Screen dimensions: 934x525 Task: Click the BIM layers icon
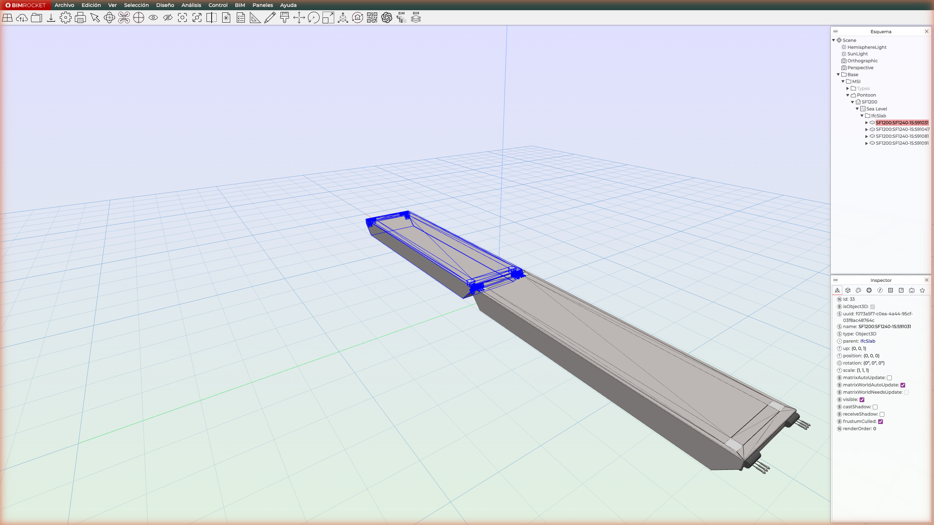coord(416,17)
